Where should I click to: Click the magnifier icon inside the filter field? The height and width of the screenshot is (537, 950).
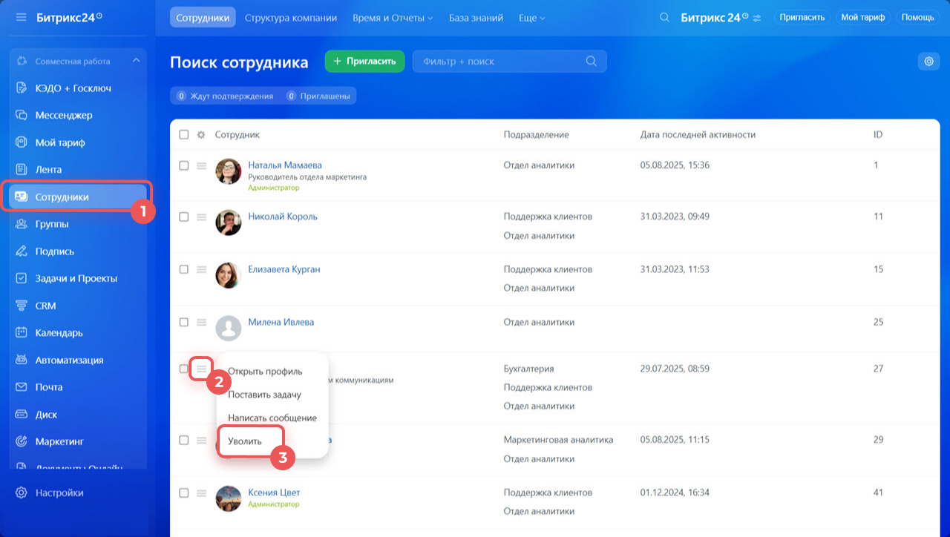click(x=591, y=62)
